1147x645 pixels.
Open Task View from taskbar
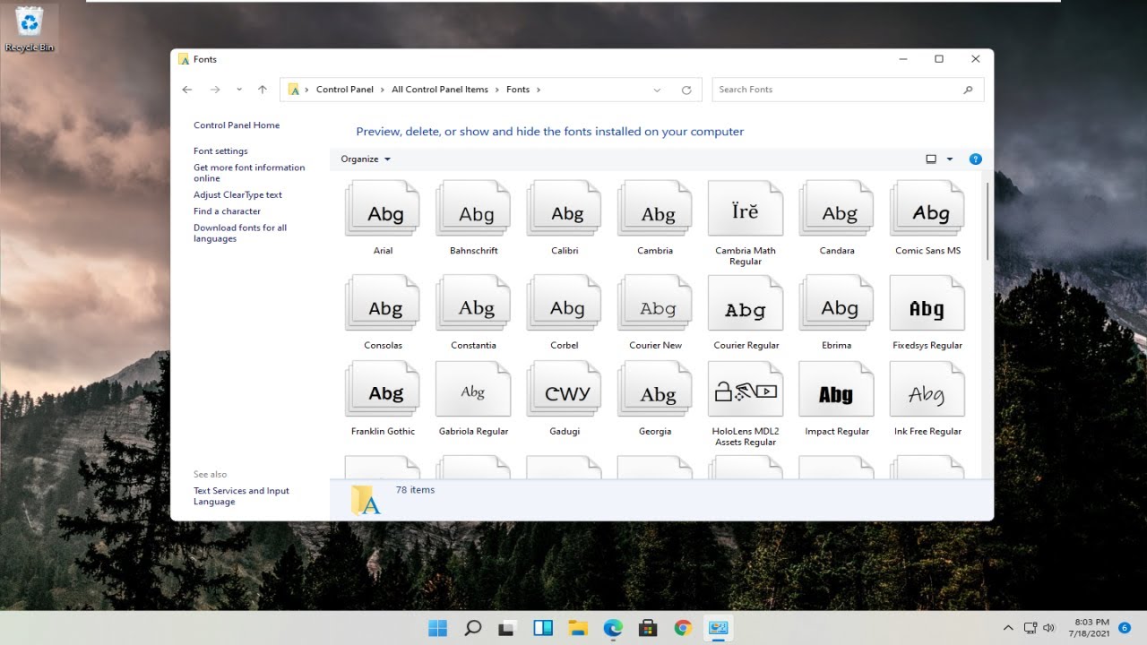pyautogui.click(x=508, y=628)
